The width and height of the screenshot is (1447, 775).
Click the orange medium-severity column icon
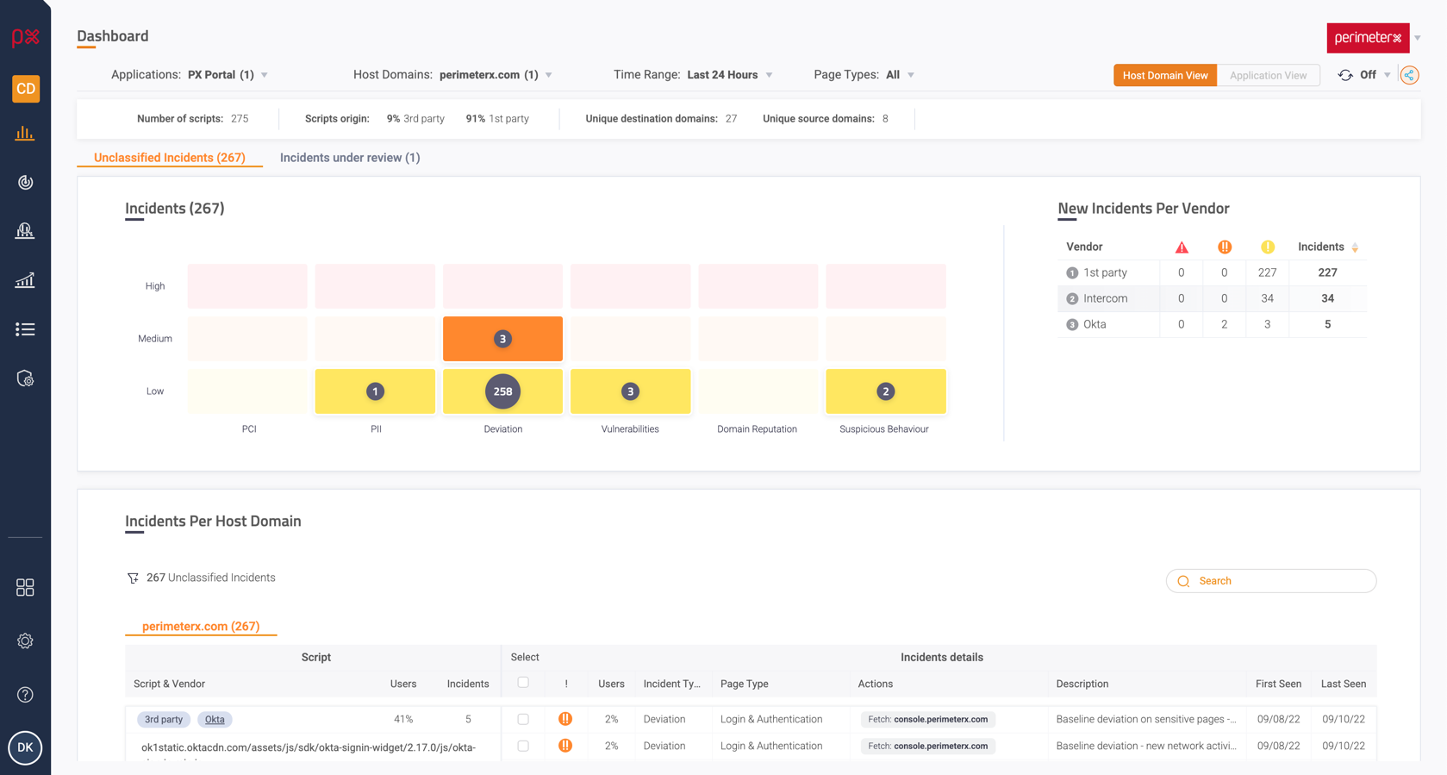pos(1225,247)
